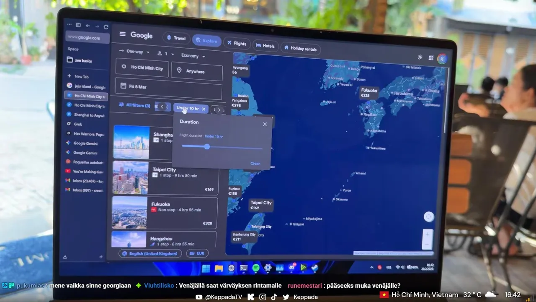The width and height of the screenshot is (536, 302).
Task: Click Kaohsiung City €211 map label
Action: click(244, 237)
